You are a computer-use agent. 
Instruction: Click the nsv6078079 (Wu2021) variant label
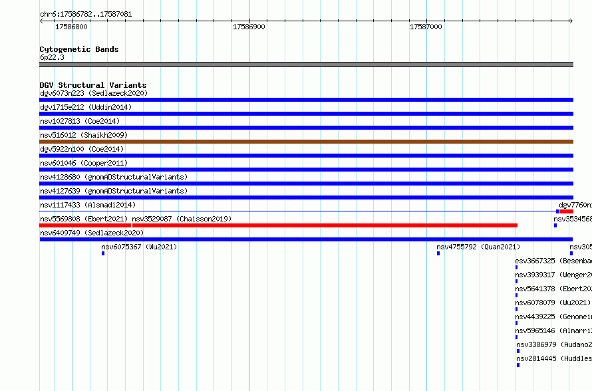(x=553, y=303)
